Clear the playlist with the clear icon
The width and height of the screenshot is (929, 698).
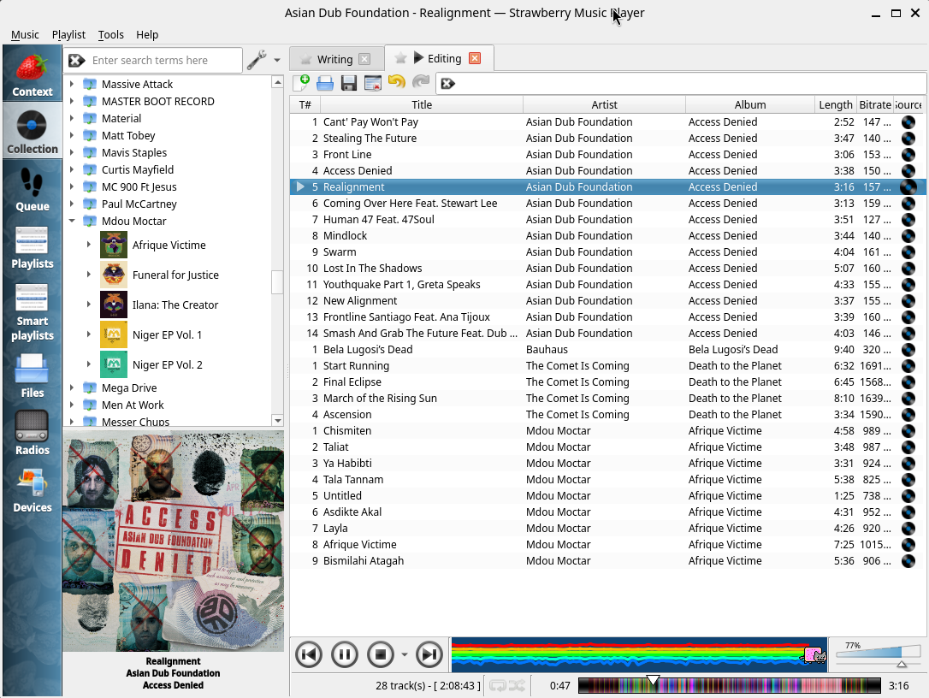(373, 83)
